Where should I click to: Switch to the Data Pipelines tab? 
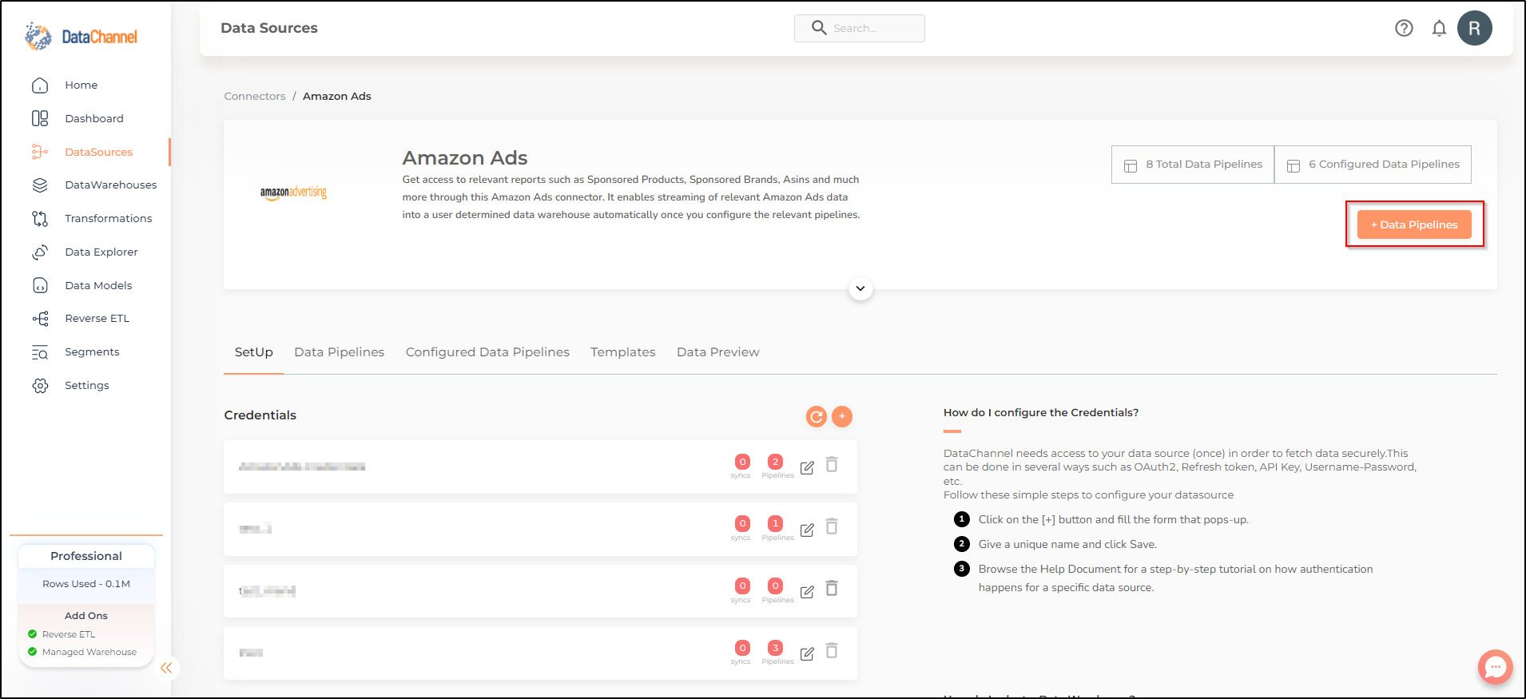[x=339, y=352]
